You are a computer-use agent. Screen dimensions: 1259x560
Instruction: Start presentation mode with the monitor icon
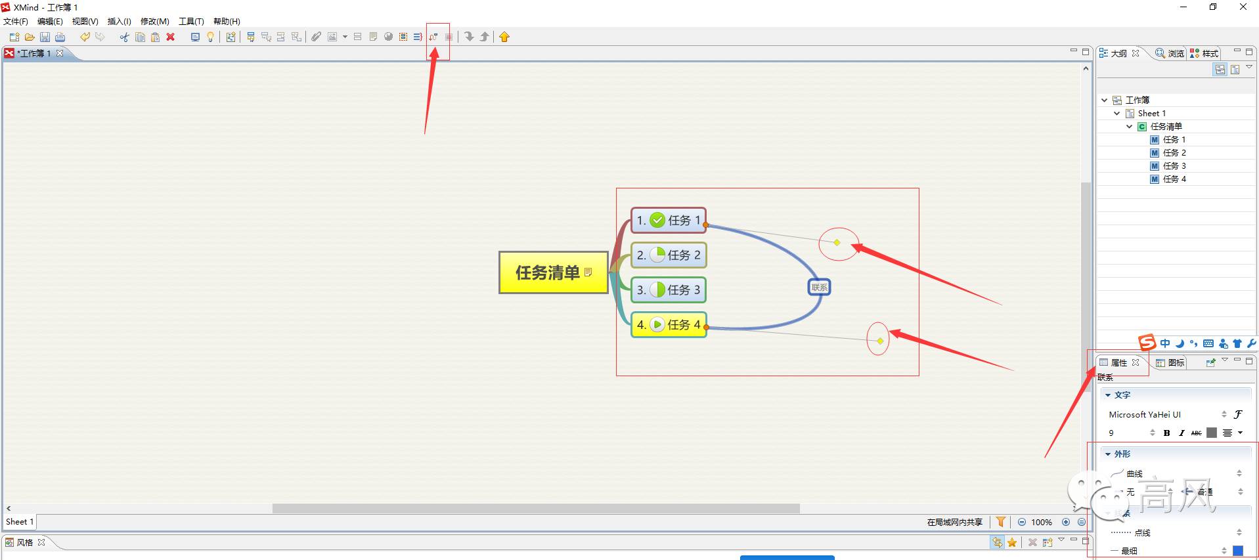click(195, 37)
